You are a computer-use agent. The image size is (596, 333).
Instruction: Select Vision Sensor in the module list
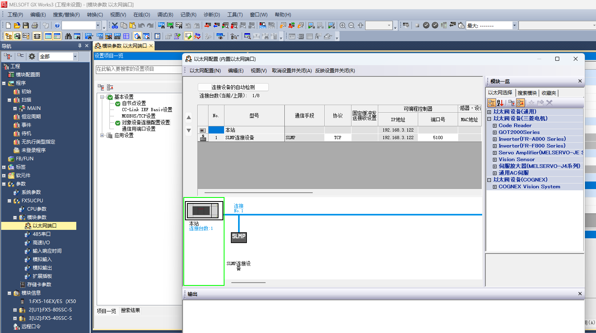[517, 160]
